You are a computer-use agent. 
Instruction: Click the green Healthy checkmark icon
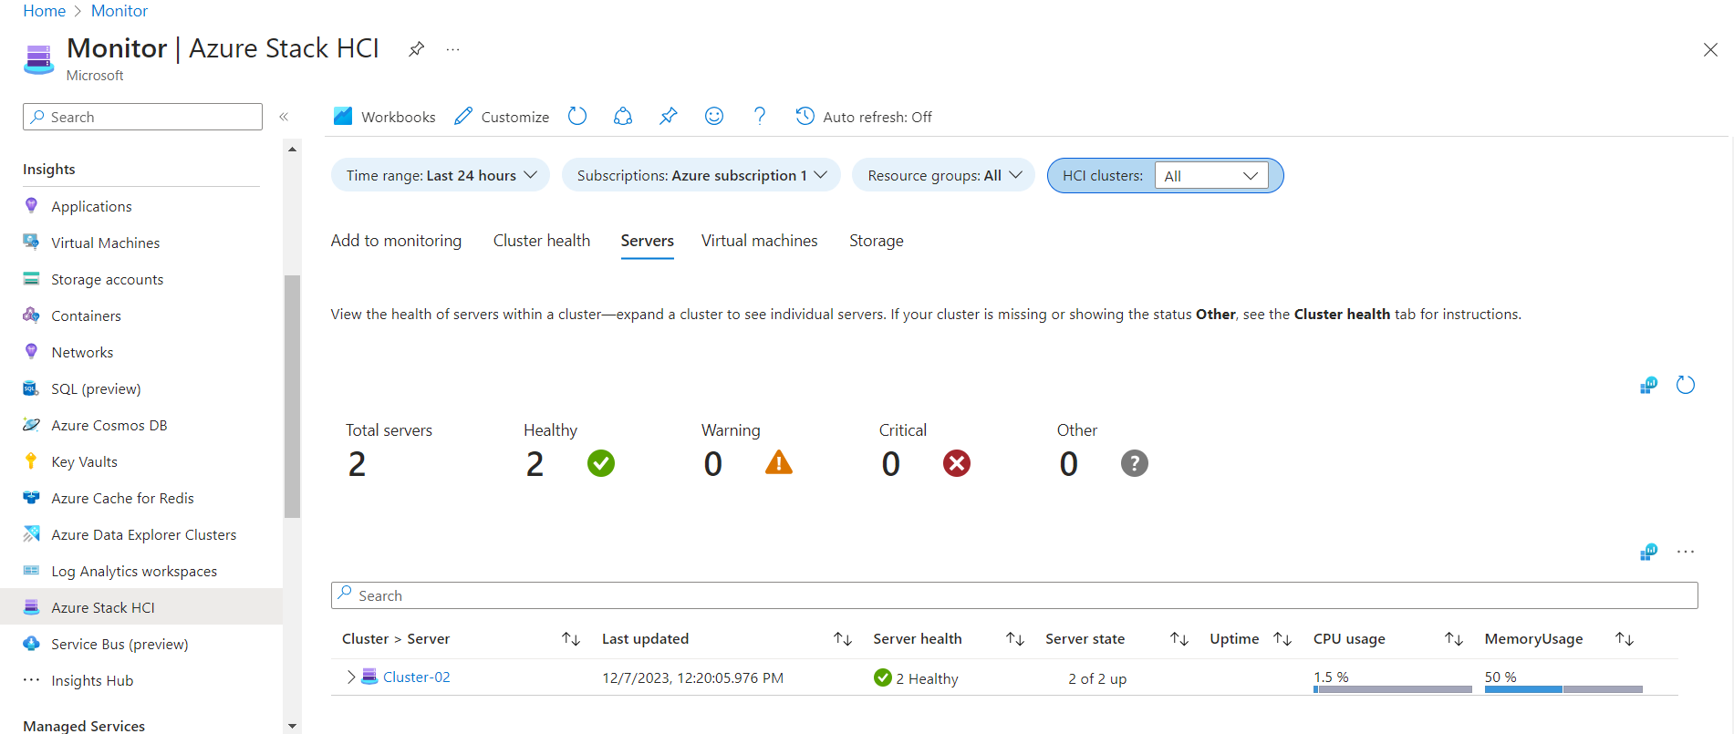pos(601,463)
